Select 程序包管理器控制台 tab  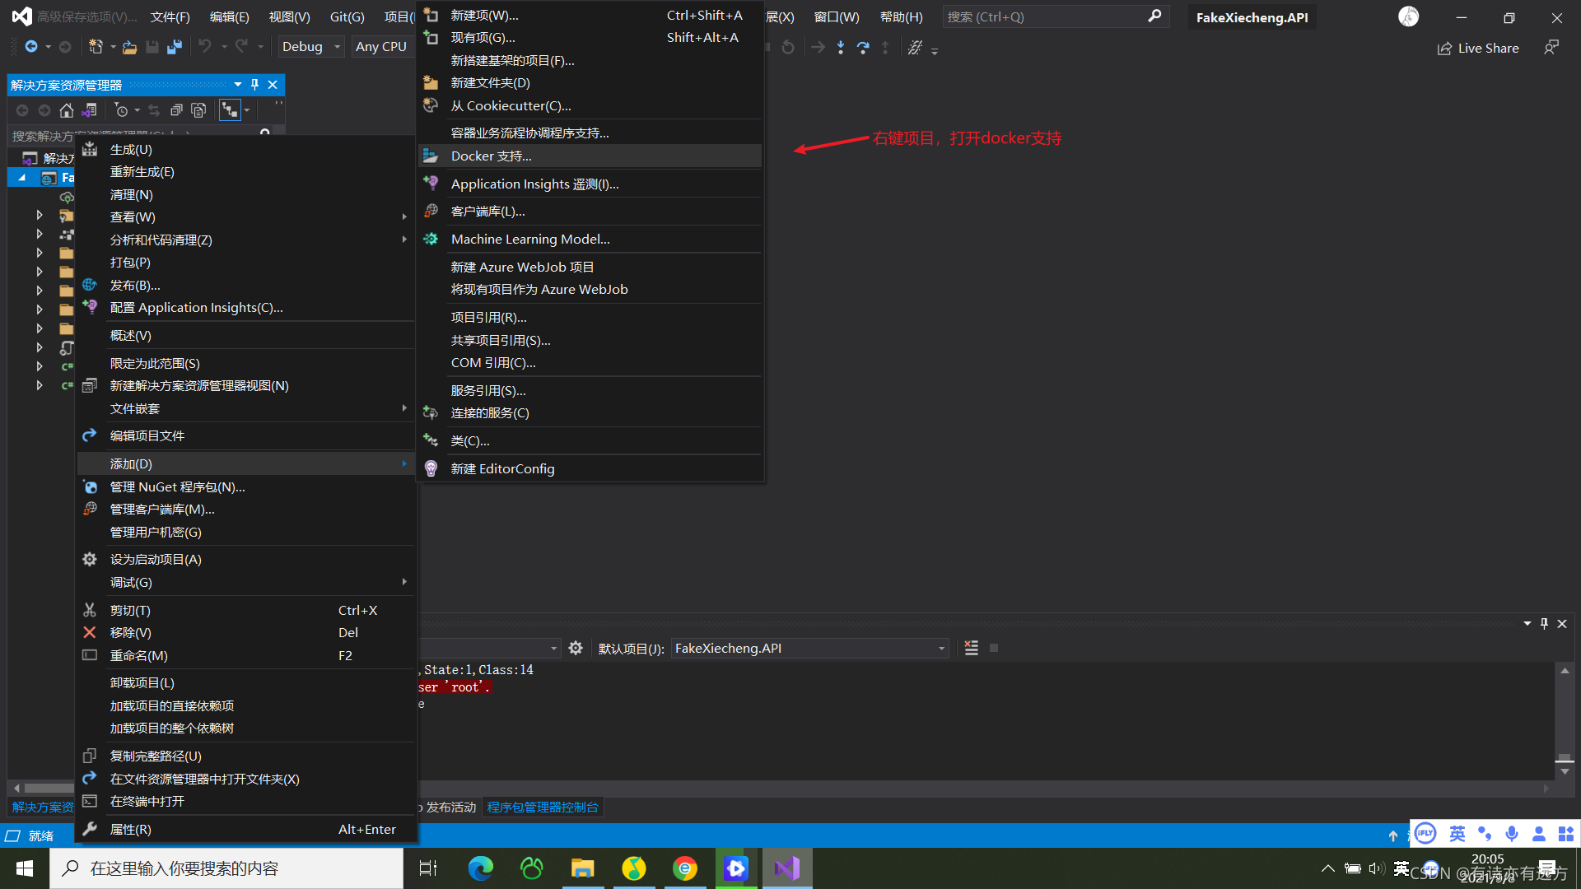545,807
